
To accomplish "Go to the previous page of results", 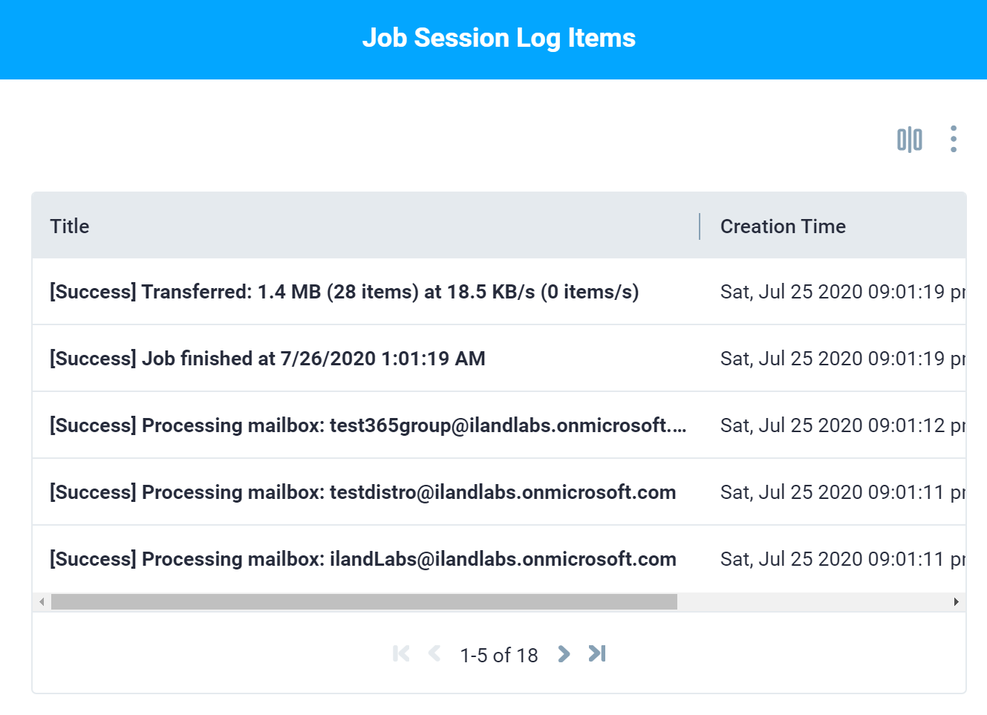I will coord(434,653).
